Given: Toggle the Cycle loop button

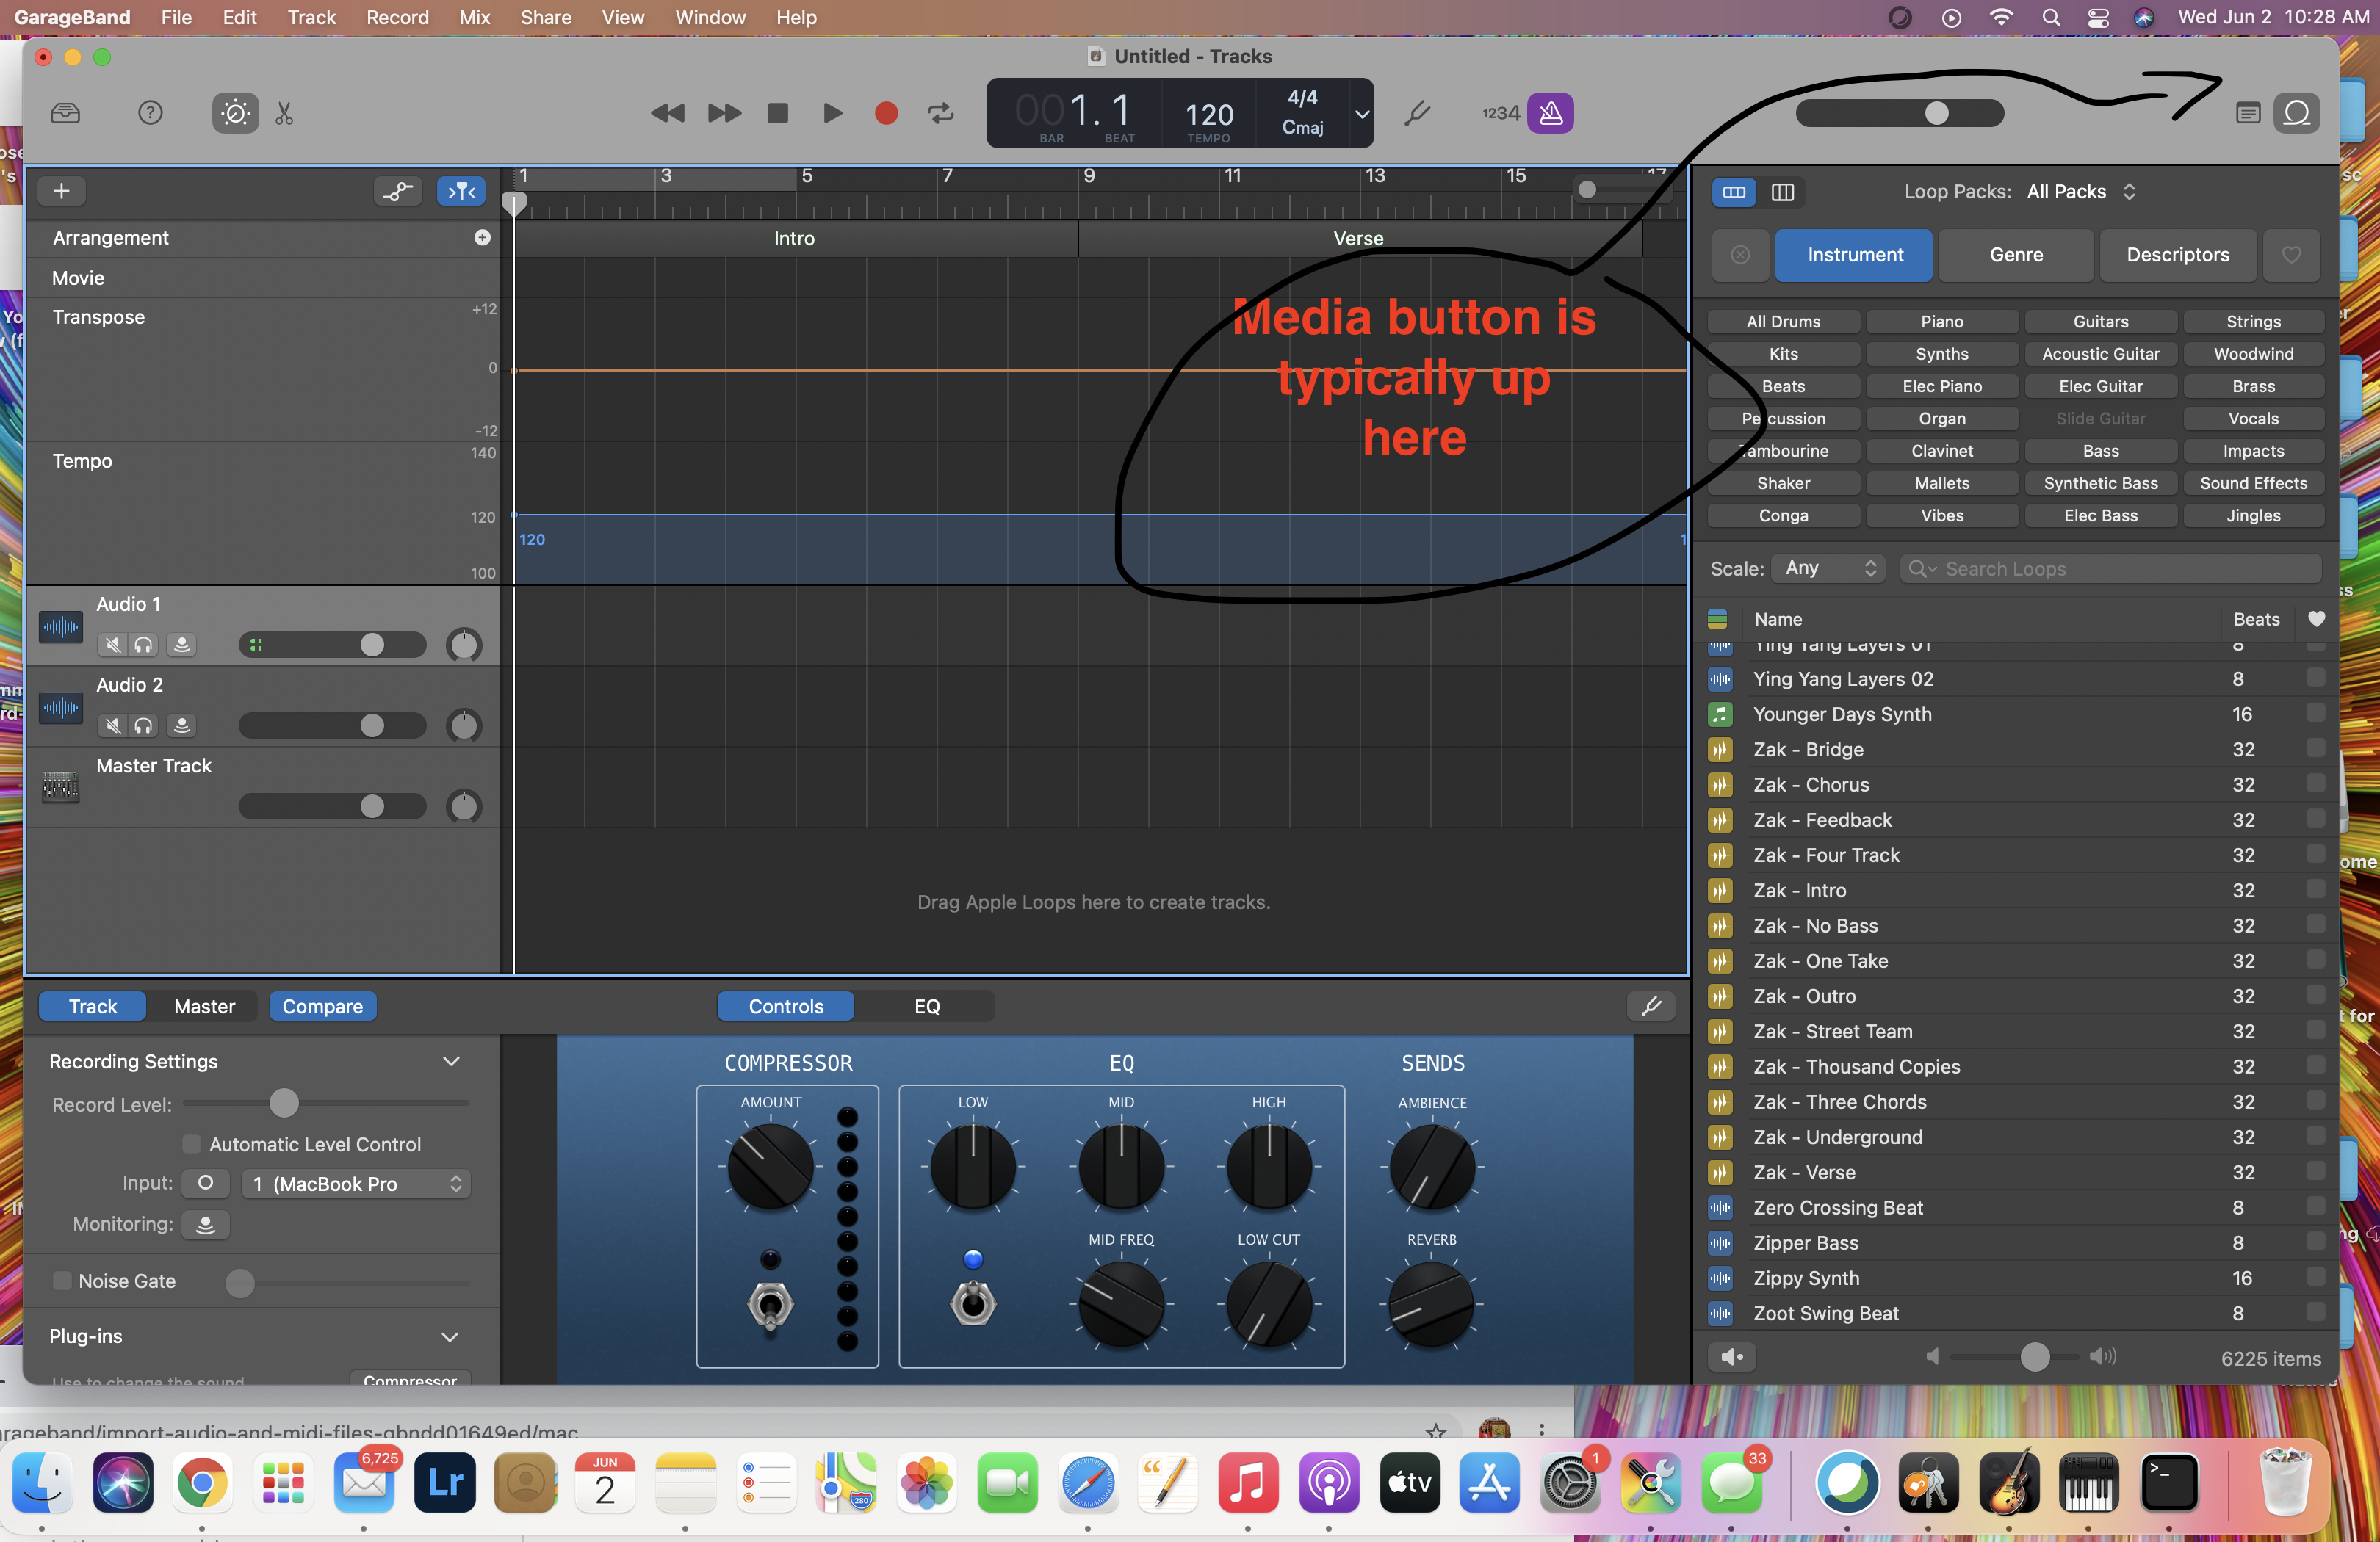Looking at the screenshot, I should pyautogui.click(x=940, y=113).
